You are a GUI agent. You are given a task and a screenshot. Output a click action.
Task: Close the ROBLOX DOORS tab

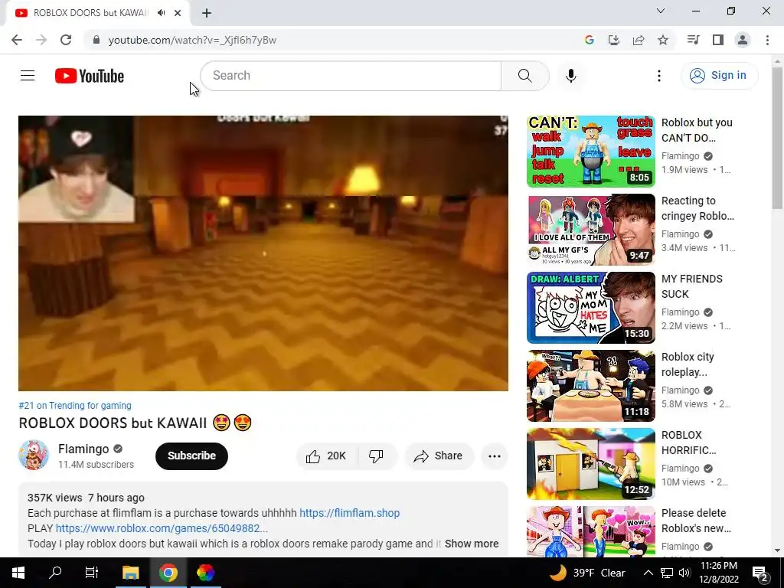point(178,13)
